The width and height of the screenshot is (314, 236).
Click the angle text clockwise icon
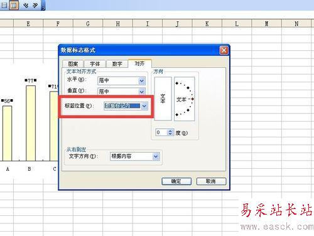(x=26, y=5)
